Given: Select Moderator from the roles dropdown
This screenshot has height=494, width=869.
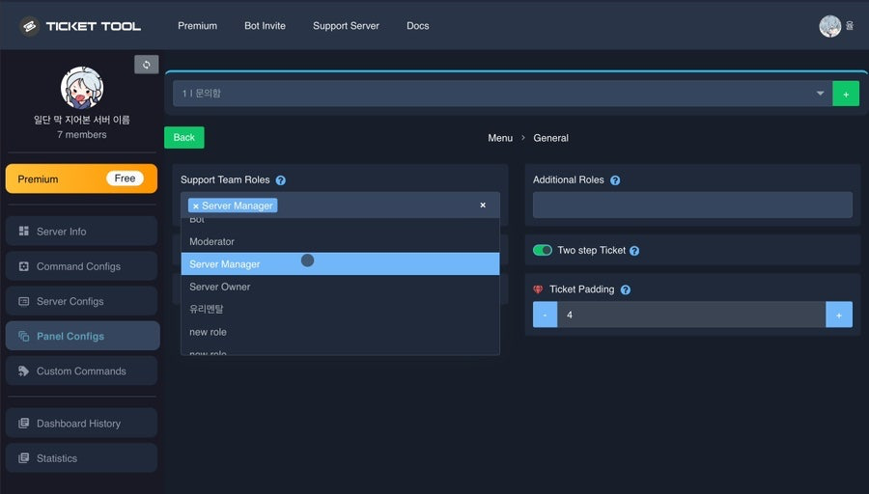Looking at the screenshot, I should click(x=340, y=241).
